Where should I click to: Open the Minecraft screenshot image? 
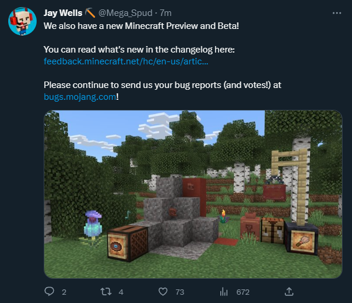click(x=193, y=194)
